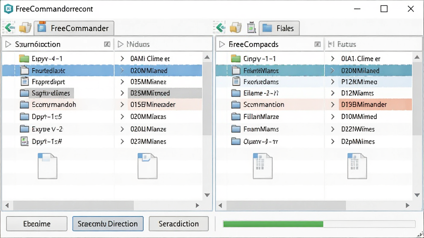
Task: Expand the D2SMMitnced chevron
Action: pyautogui.click(x=122, y=93)
